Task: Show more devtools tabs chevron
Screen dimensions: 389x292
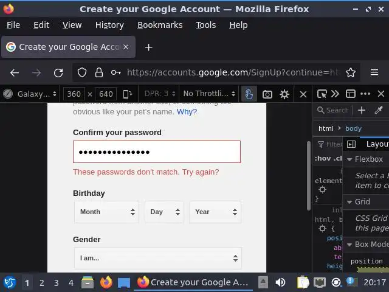Action: coord(335,94)
